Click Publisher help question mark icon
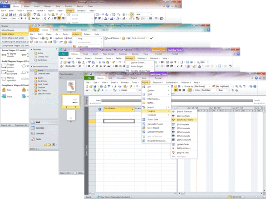 point(238,54)
